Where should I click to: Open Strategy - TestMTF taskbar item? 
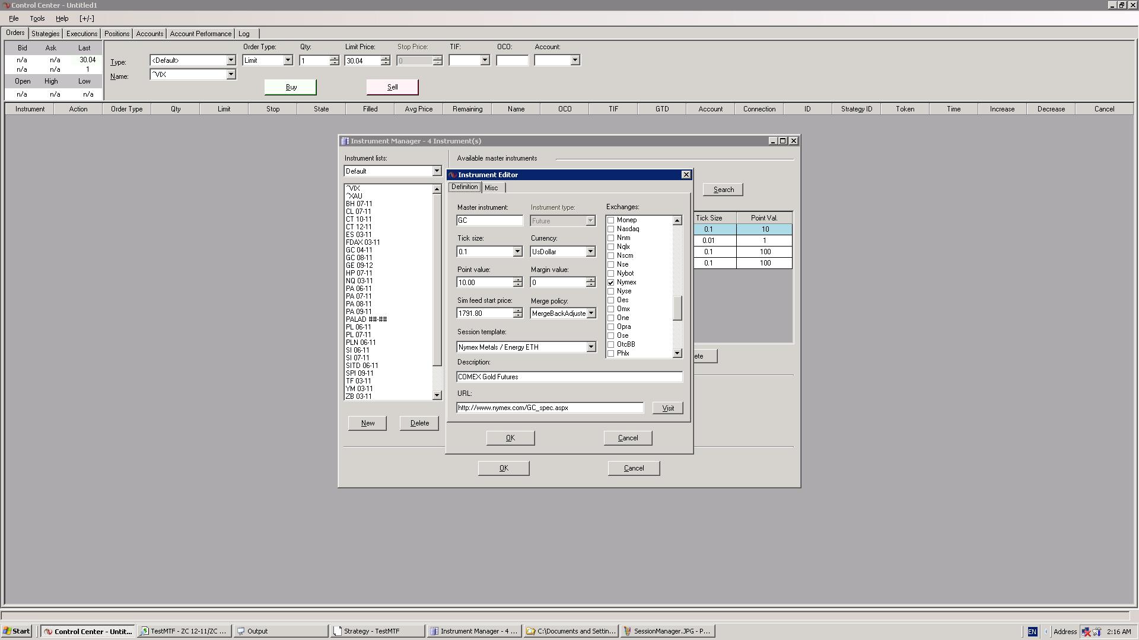tap(377, 631)
